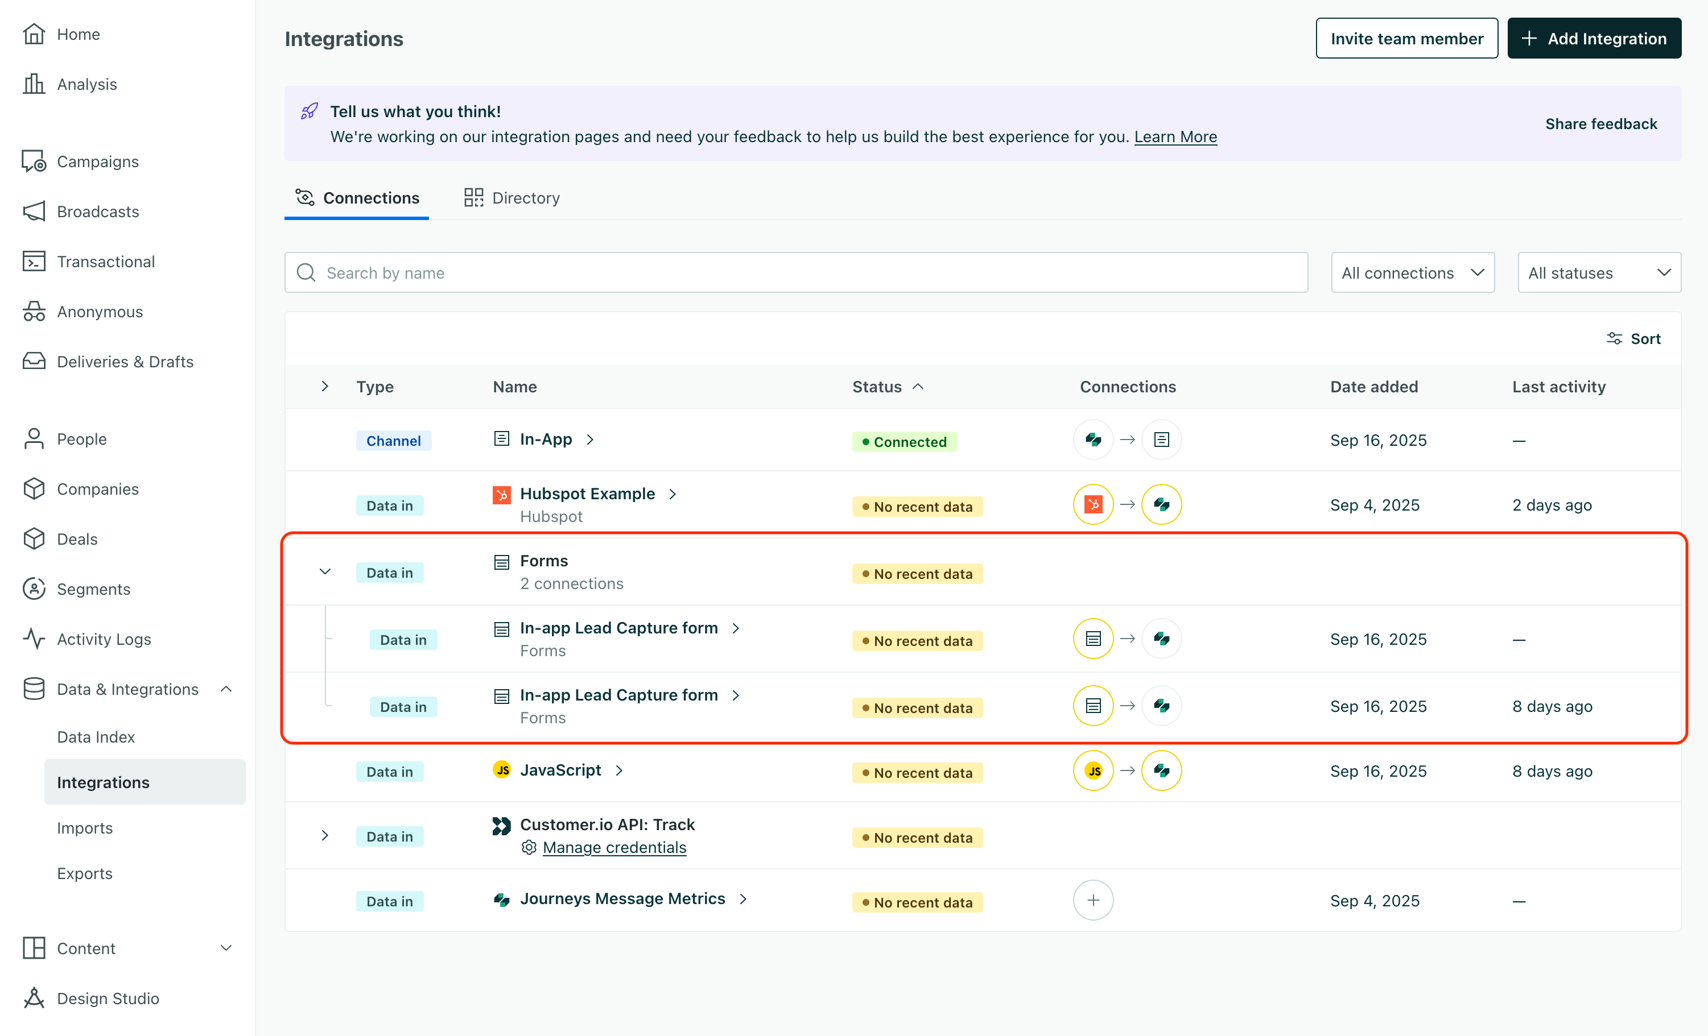Open Design Studio from the sidebar
Viewport: 1708px width, 1036px height.
point(108,998)
